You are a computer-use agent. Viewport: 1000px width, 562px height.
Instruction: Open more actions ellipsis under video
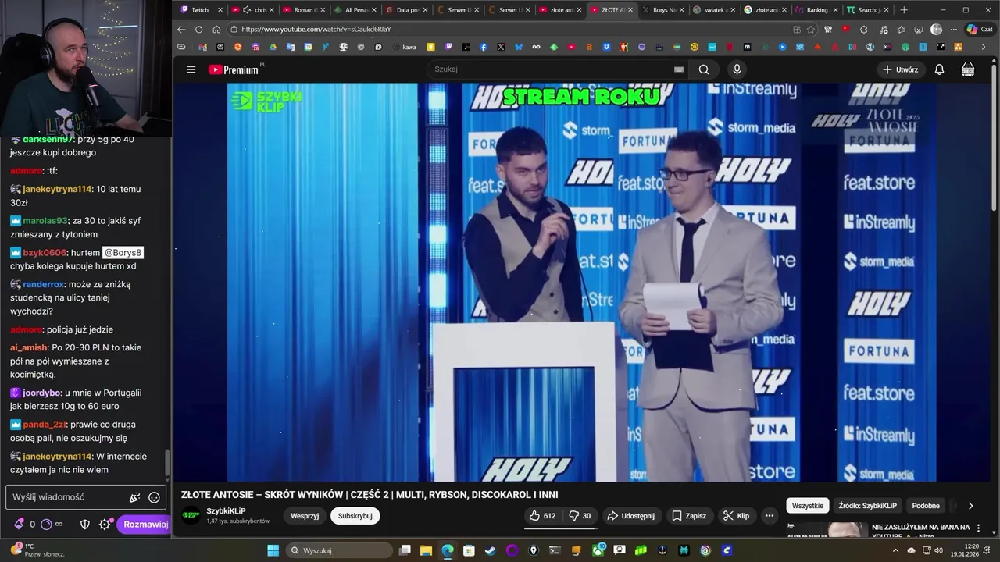[x=770, y=516]
